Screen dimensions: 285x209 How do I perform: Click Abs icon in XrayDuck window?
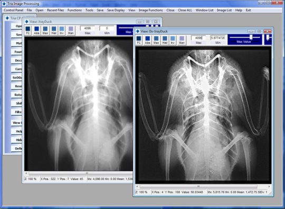click(36, 31)
